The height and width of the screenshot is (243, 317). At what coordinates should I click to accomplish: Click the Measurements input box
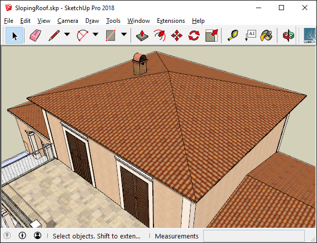(x=253, y=236)
